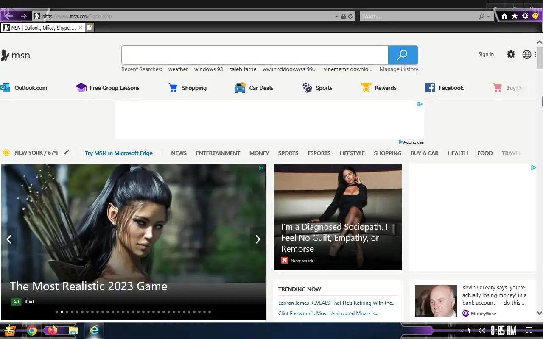
Task: Click the MSN web search input field
Action: tap(255, 55)
